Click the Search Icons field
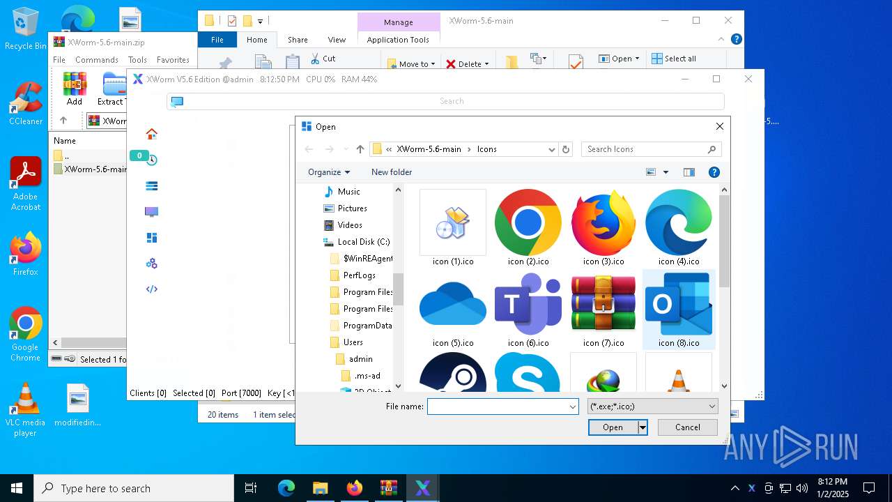 tap(645, 149)
